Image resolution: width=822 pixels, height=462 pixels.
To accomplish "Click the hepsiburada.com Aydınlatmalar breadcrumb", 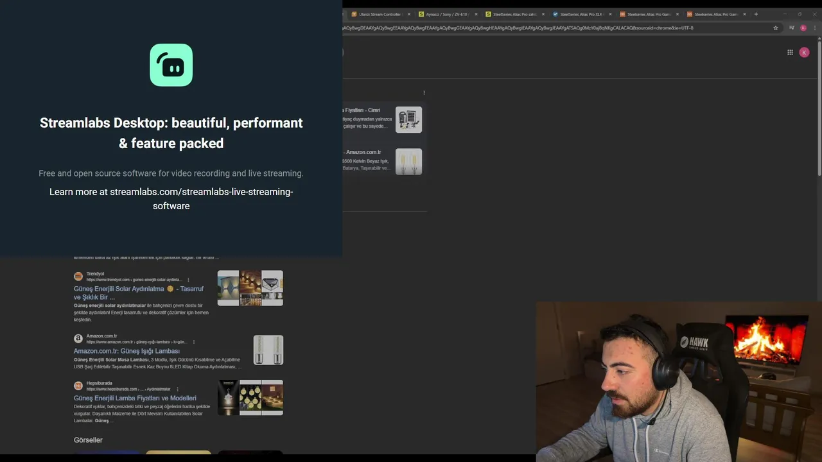I will 128,389.
